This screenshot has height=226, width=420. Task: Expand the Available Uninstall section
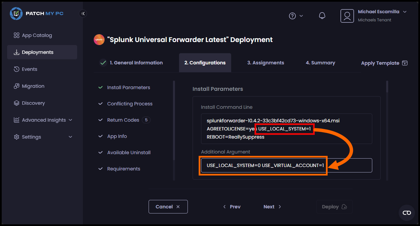click(129, 152)
